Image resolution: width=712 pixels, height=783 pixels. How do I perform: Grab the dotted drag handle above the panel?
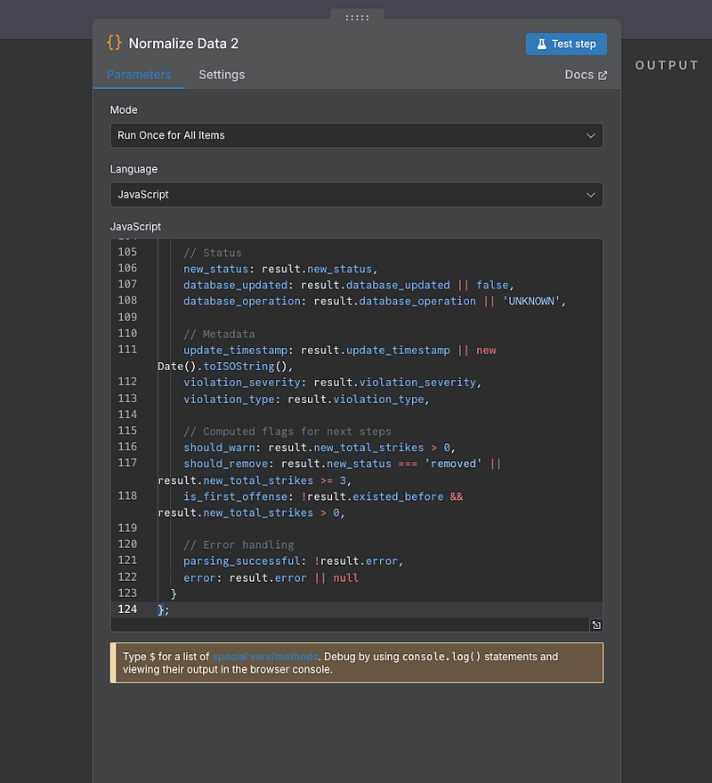356,16
